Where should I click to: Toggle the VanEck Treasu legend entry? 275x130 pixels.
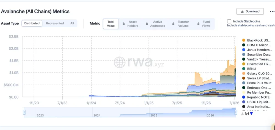point(257,59)
